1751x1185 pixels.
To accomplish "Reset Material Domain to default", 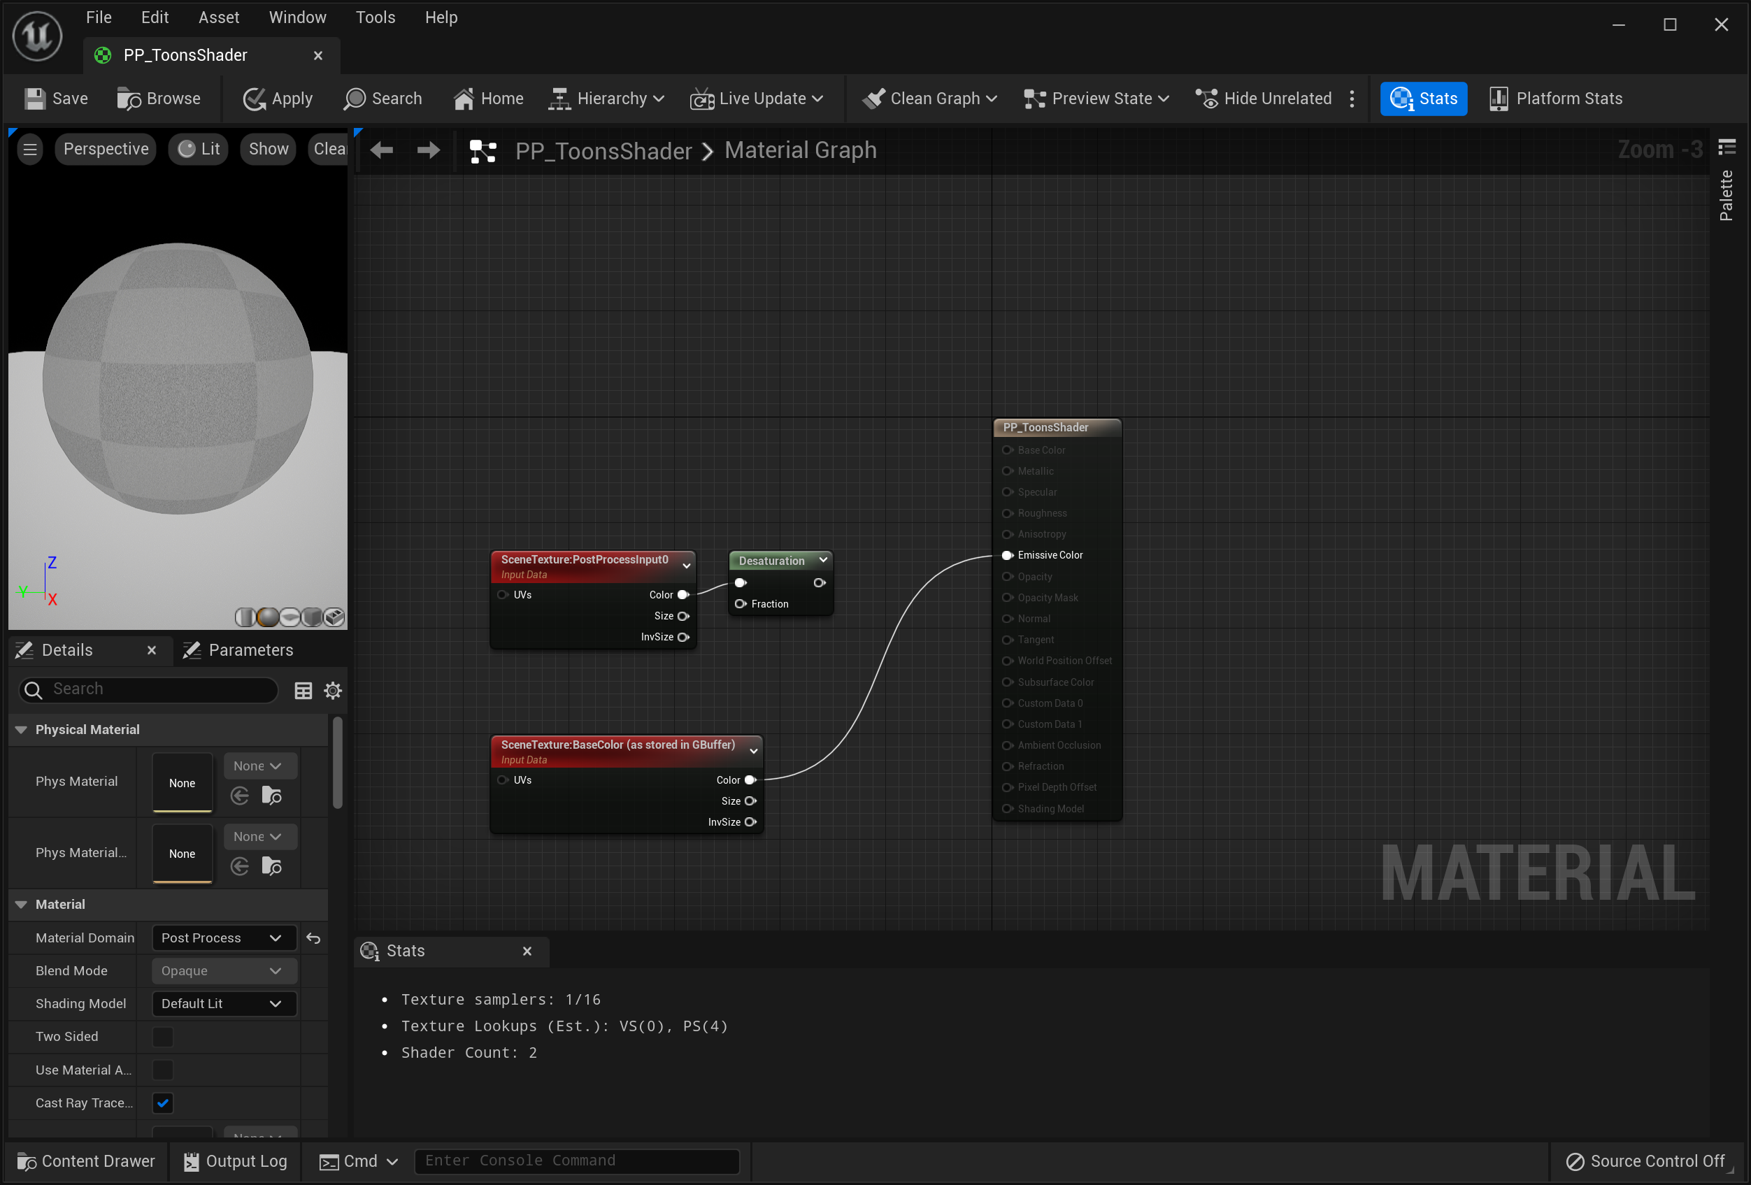I will pyautogui.click(x=313, y=938).
